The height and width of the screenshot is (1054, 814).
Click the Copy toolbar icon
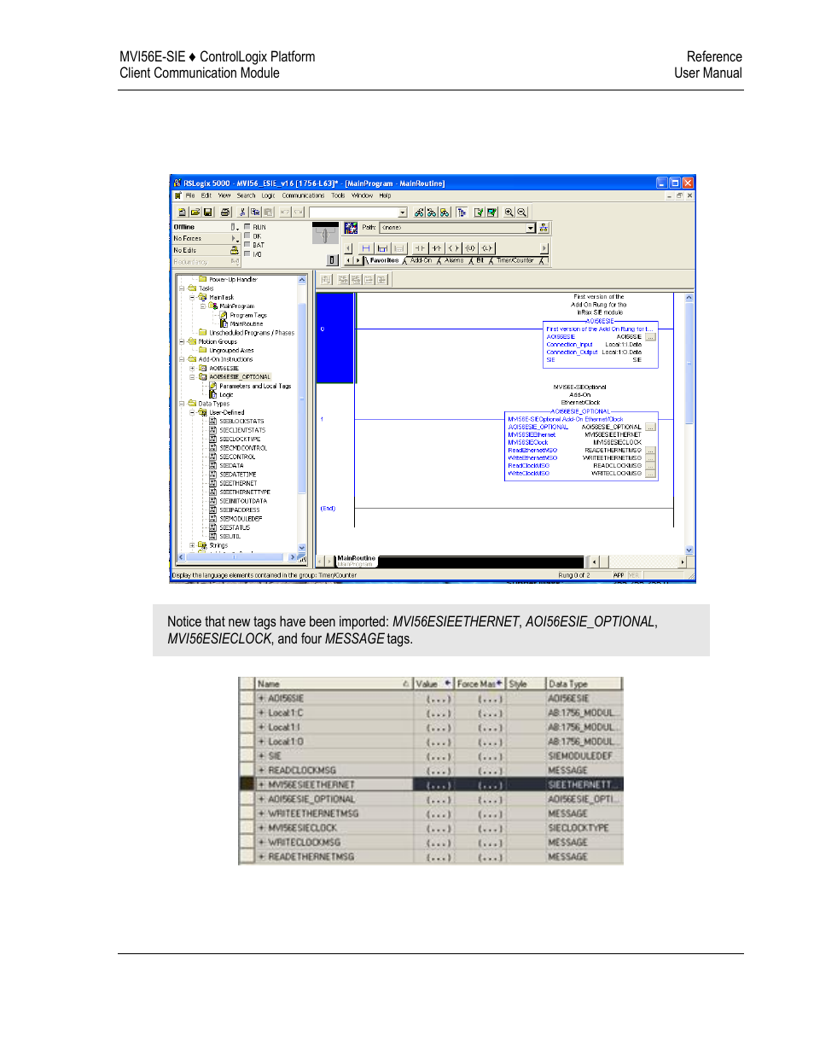[x=255, y=213]
